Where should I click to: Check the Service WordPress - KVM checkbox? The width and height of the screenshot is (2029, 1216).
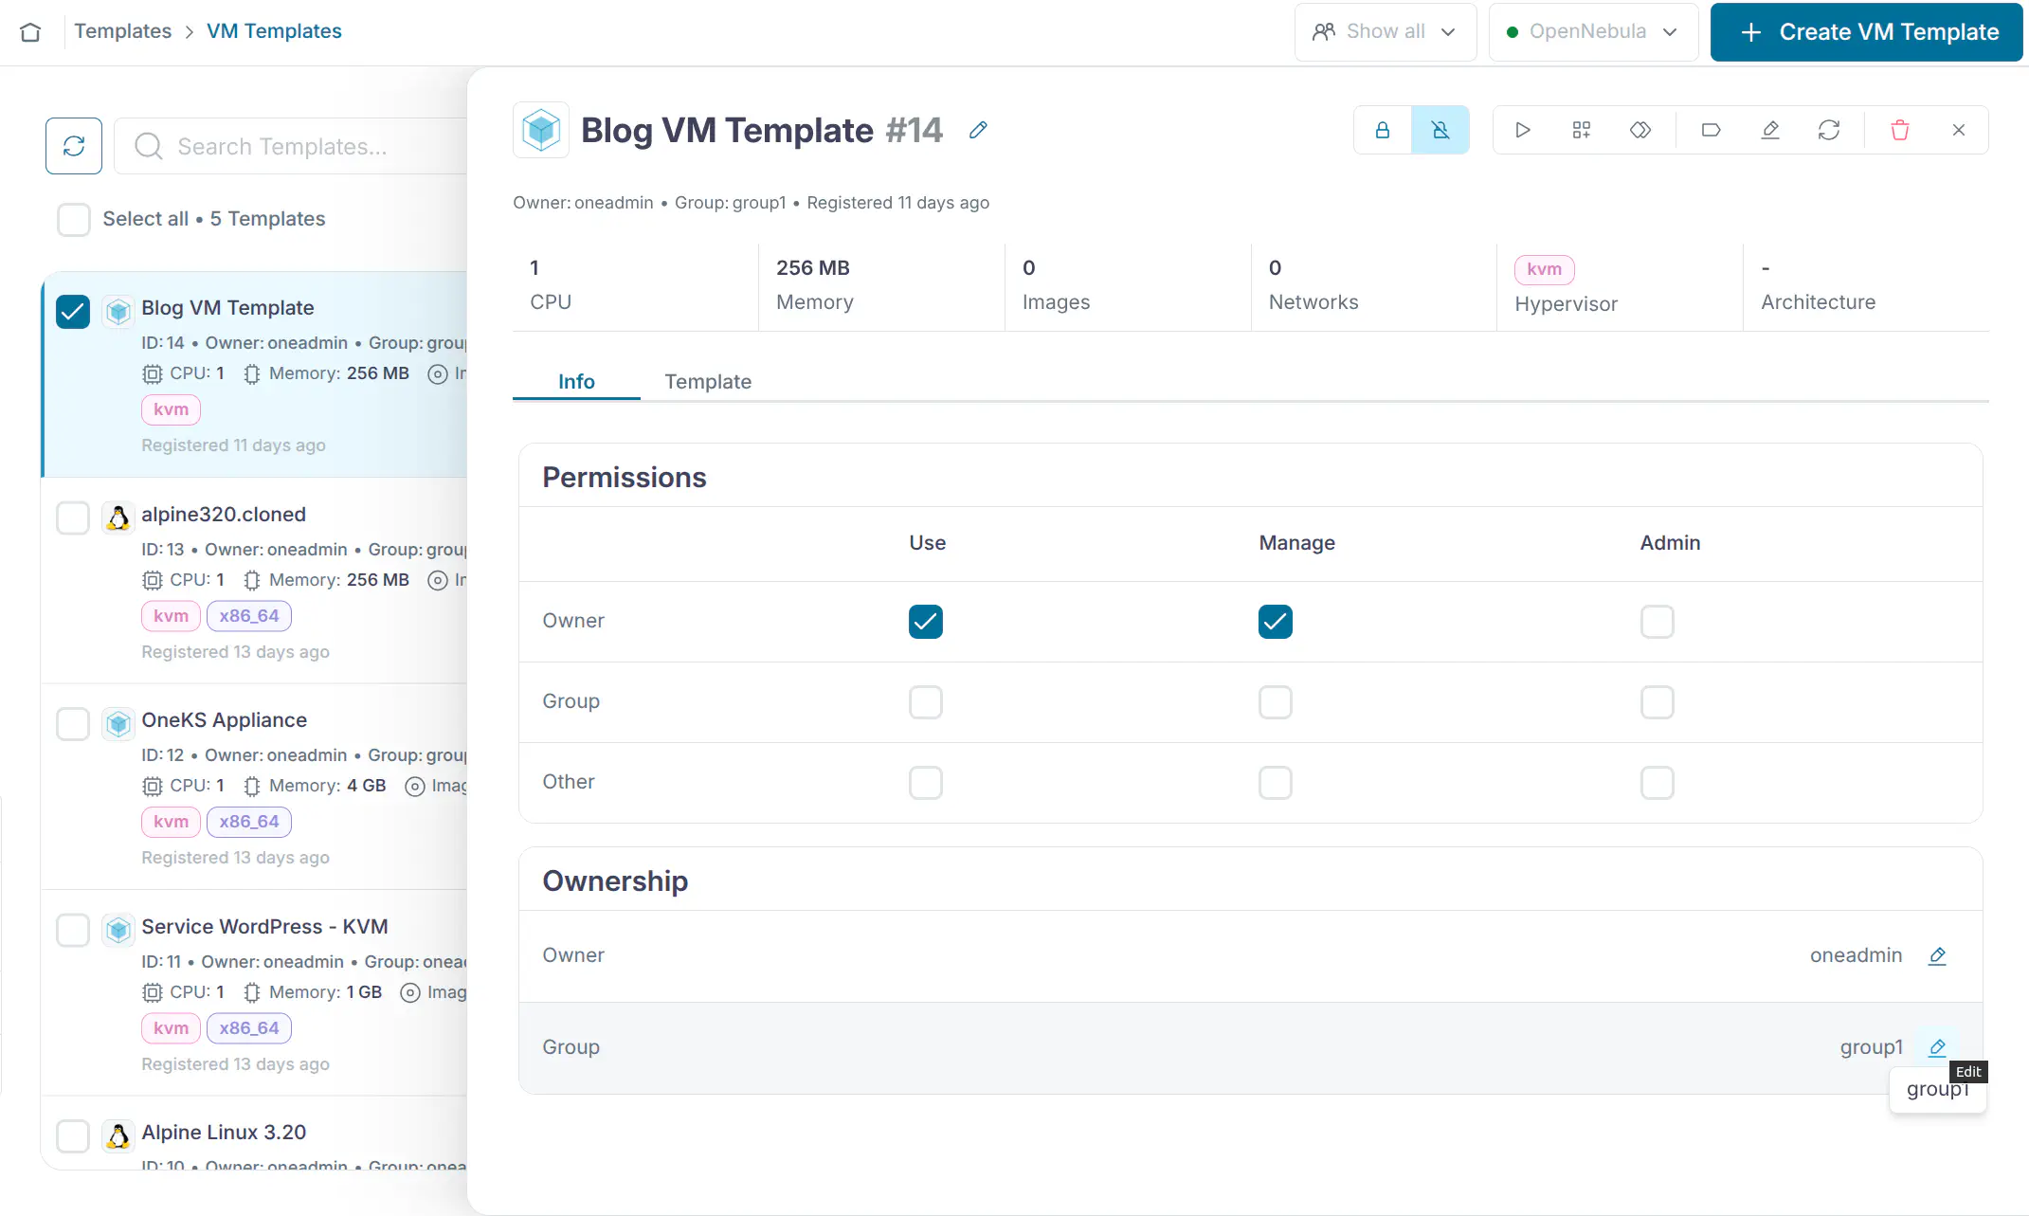click(x=73, y=930)
